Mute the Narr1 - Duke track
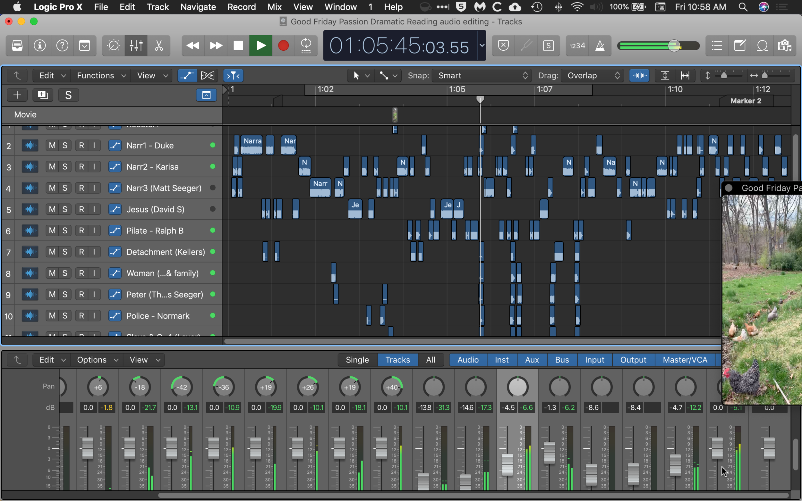 (52, 146)
